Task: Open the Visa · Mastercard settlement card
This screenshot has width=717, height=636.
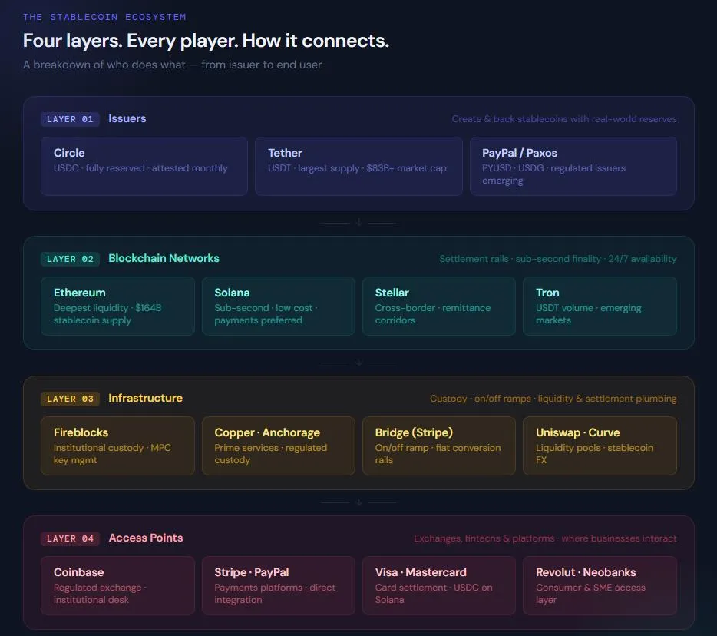Action: pos(438,585)
